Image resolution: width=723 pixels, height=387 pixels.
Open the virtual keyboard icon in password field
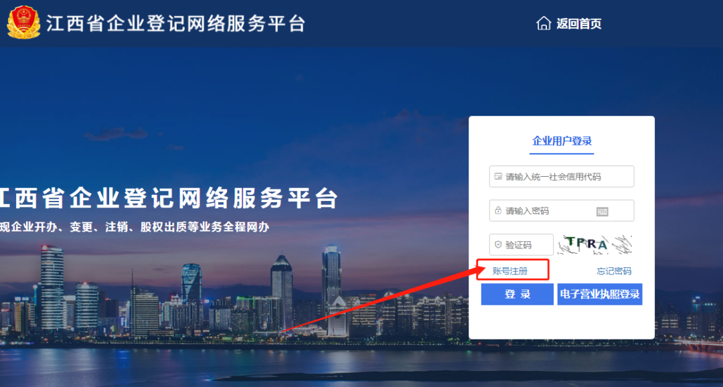point(602,212)
